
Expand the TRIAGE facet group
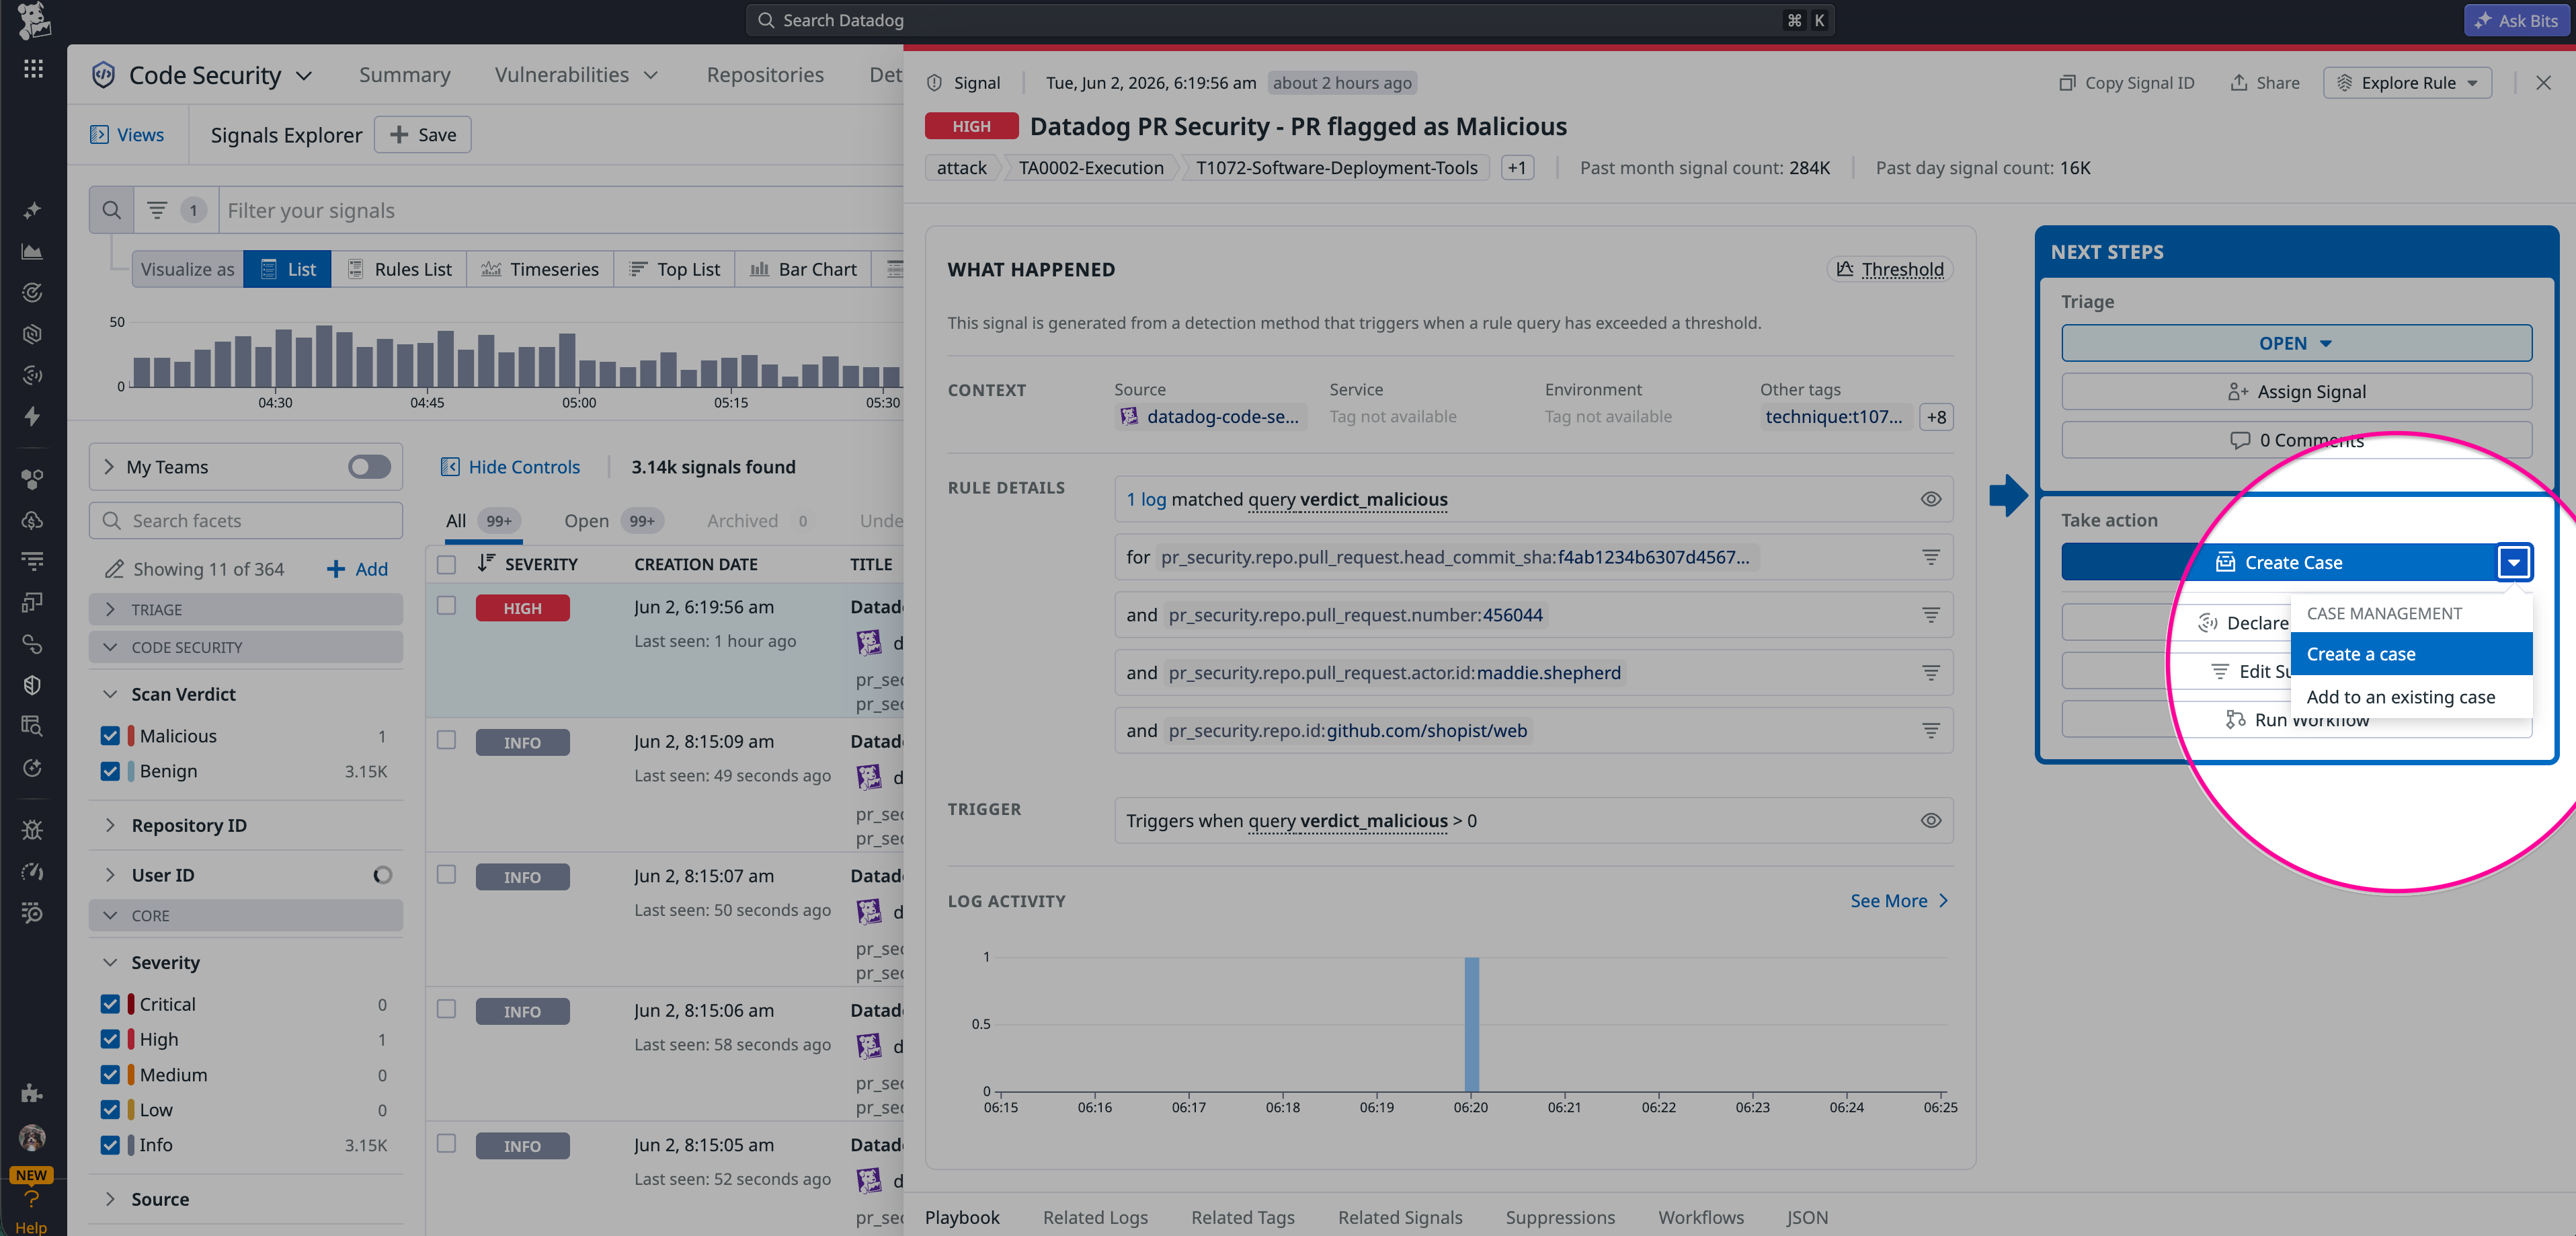click(245, 610)
